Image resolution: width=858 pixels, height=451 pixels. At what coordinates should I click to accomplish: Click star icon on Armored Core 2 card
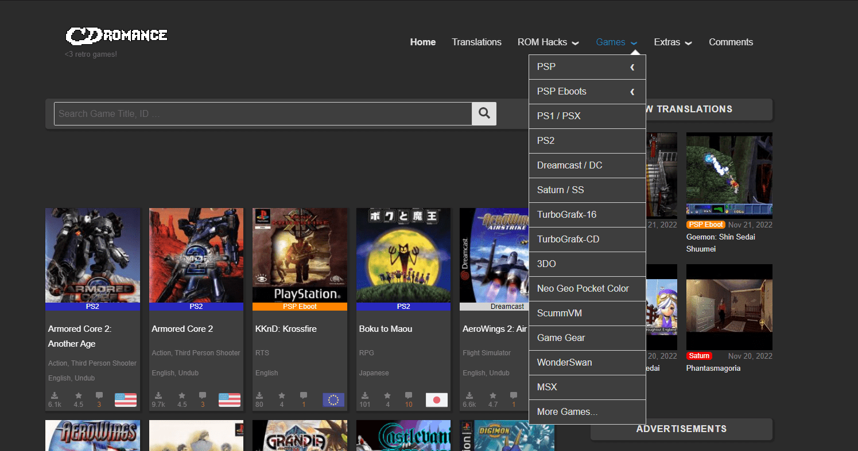[x=182, y=395]
